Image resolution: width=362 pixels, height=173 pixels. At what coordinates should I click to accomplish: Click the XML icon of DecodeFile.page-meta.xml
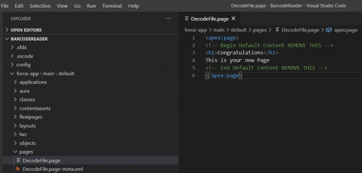click(x=18, y=169)
